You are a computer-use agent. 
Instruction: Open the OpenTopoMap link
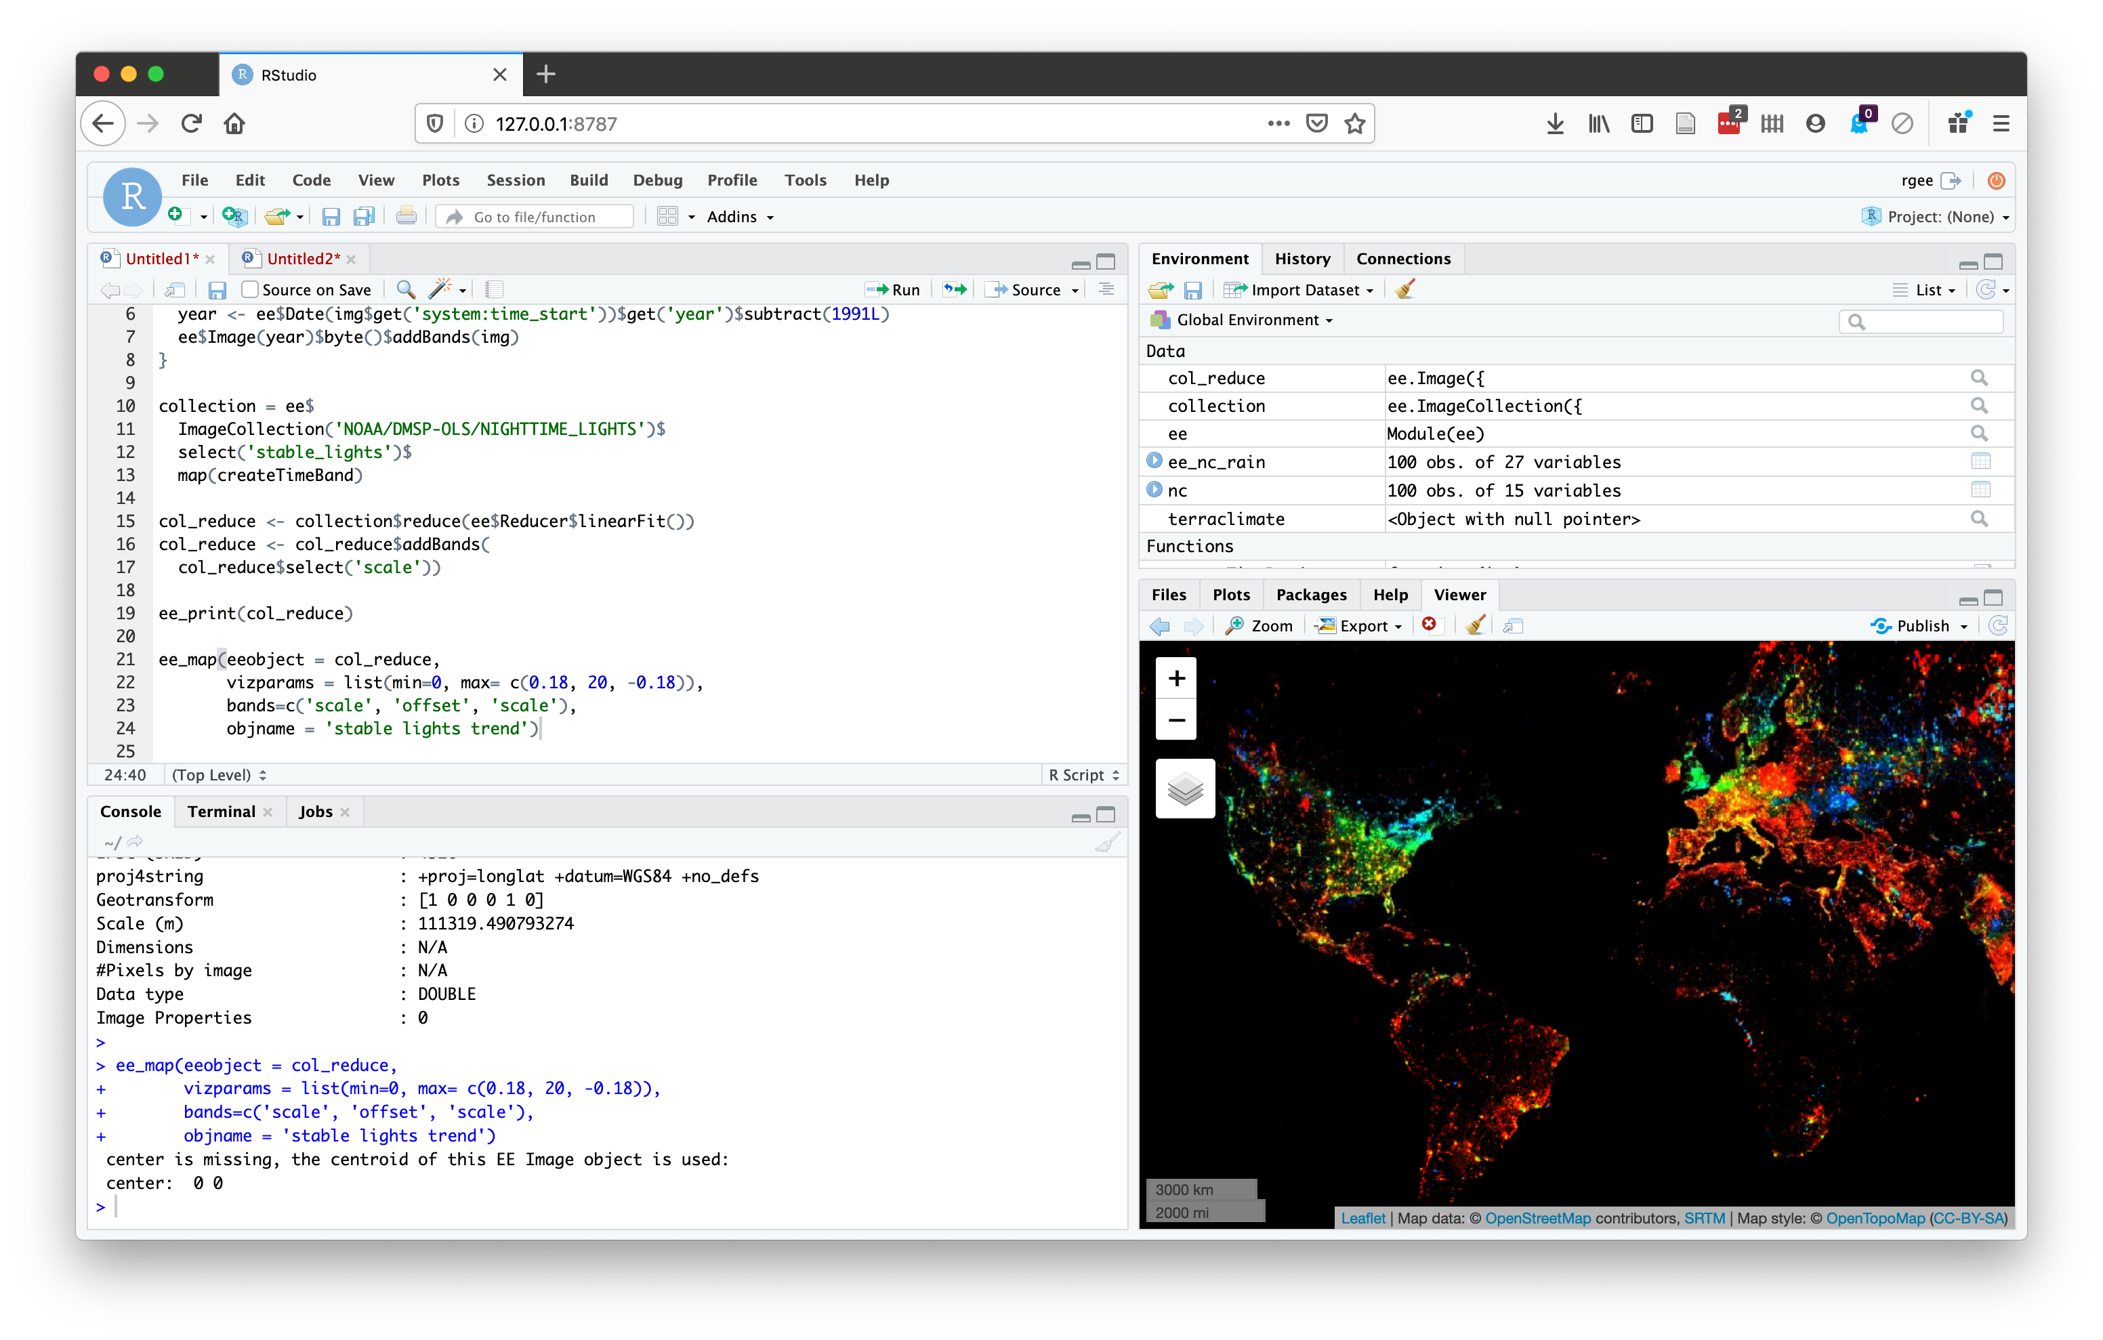(x=1876, y=1217)
